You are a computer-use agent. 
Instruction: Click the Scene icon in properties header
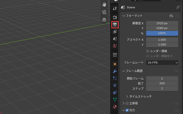[x=123, y=7]
